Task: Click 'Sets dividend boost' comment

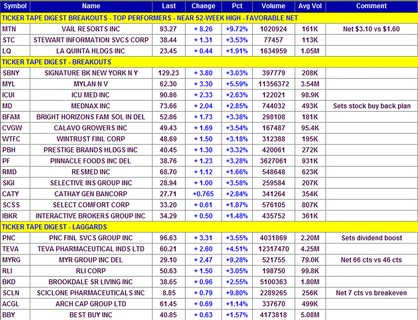Action: click(x=372, y=238)
